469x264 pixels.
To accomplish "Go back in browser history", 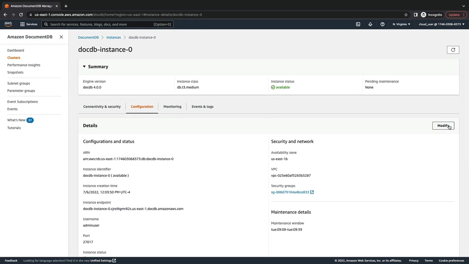I will point(5,15).
